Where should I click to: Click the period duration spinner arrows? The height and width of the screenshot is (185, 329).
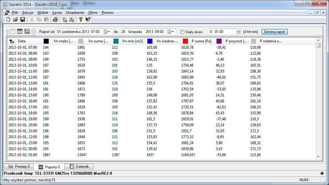(239, 32)
